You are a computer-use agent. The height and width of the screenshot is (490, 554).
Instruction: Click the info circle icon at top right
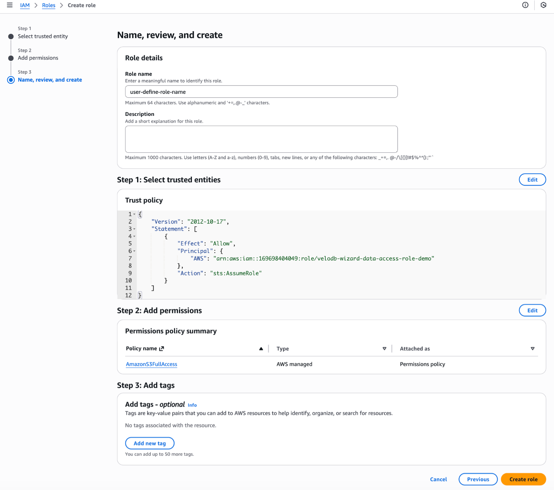525,5
